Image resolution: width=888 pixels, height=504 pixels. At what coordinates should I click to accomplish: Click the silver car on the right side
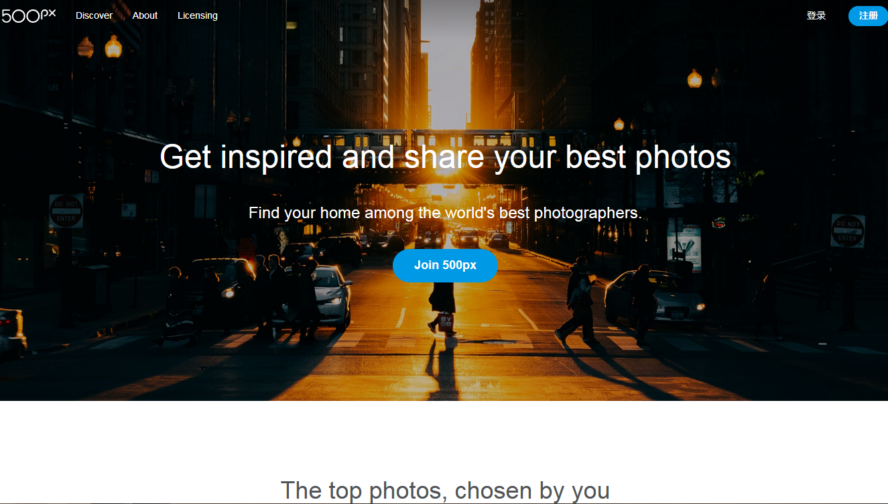coord(653,299)
